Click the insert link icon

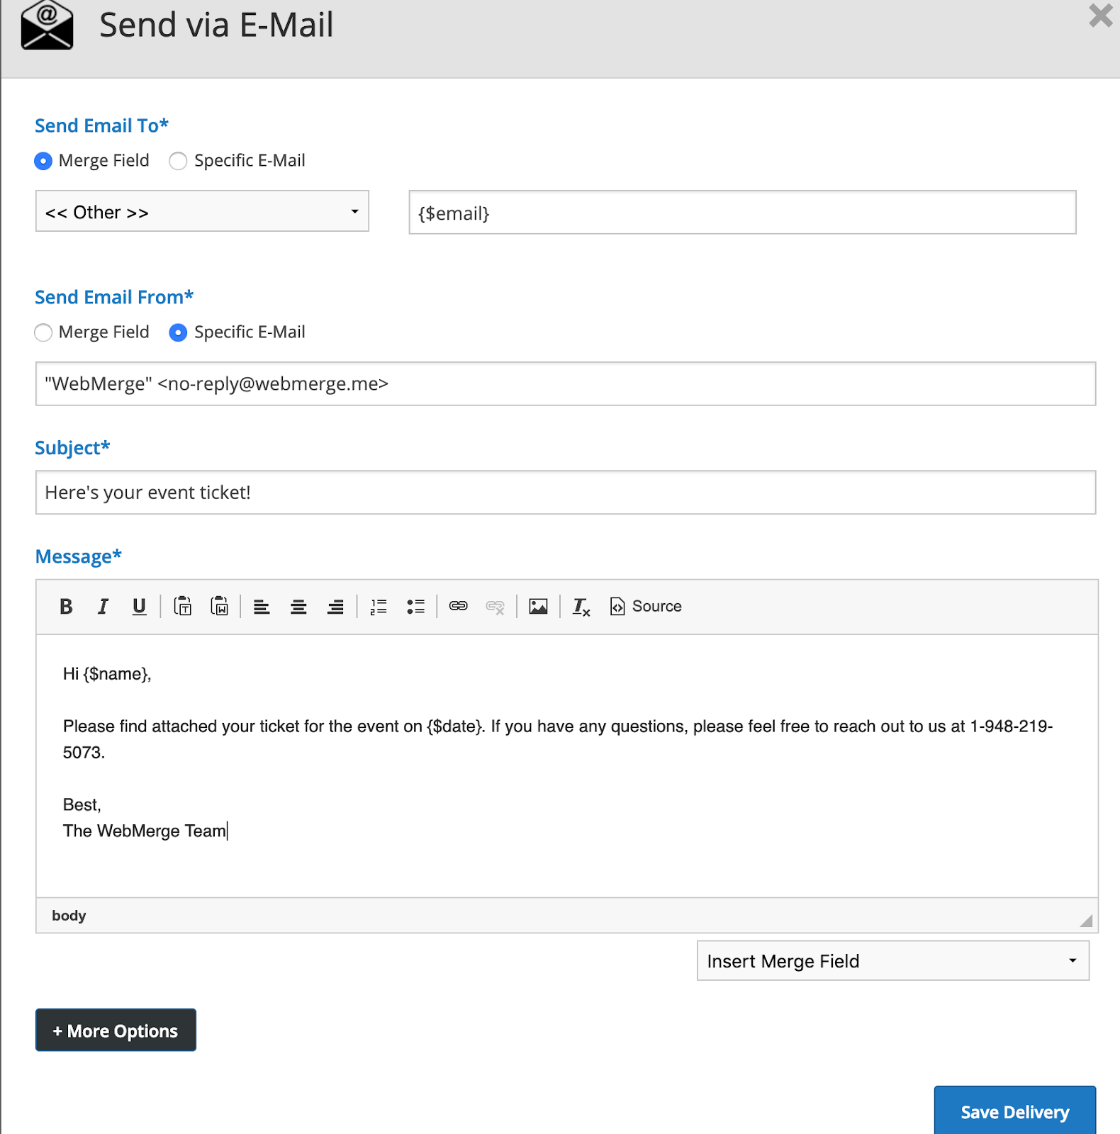click(459, 607)
